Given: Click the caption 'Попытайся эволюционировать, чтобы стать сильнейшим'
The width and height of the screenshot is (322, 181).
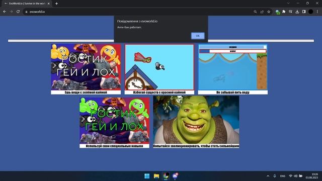Looking at the screenshot, I should [x=196, y=146].
